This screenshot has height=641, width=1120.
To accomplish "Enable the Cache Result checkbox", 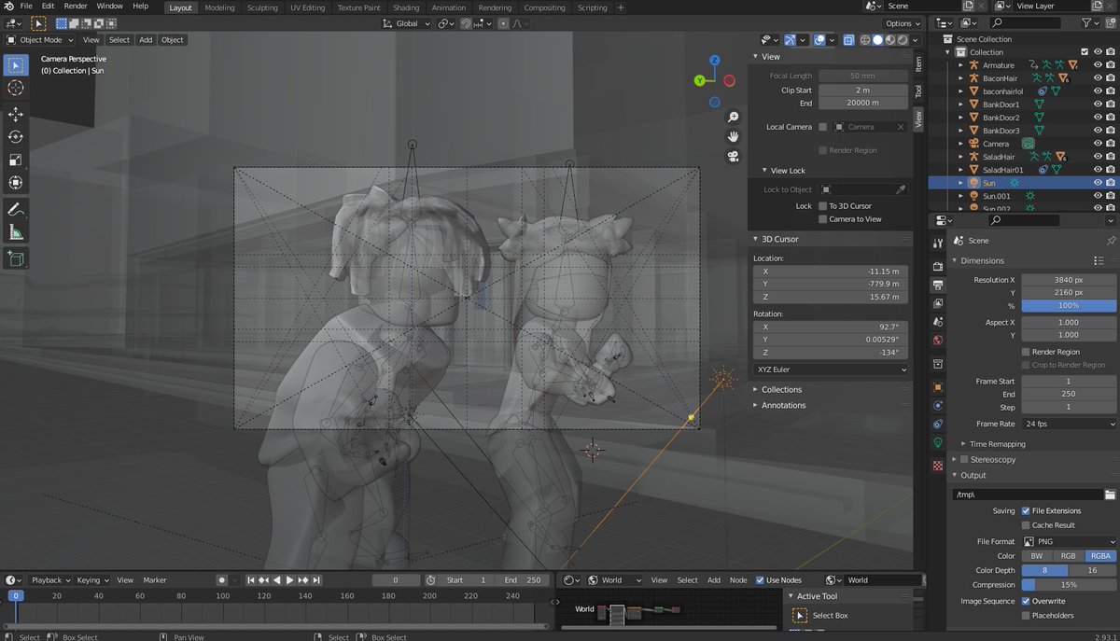I will pyautogui.click(x=1026, y=525).
